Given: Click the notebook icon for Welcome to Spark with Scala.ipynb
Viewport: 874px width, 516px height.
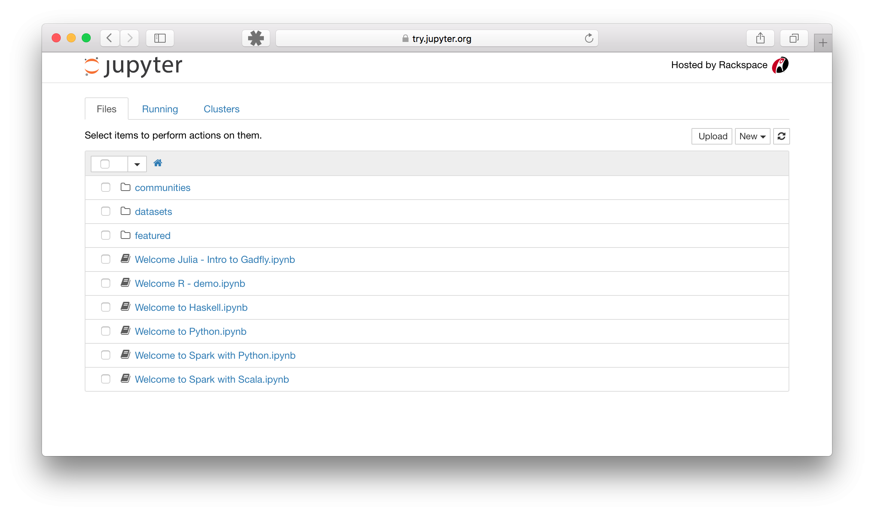Looking at the screenshot, I should click(x=126, y=379).
